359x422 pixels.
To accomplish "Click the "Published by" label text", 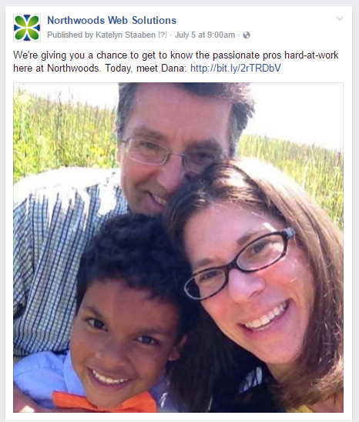I will pos(70,35).
